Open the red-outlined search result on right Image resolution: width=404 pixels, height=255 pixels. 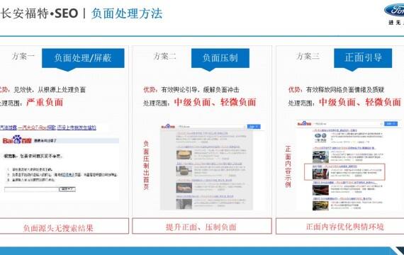coord(344,171)
